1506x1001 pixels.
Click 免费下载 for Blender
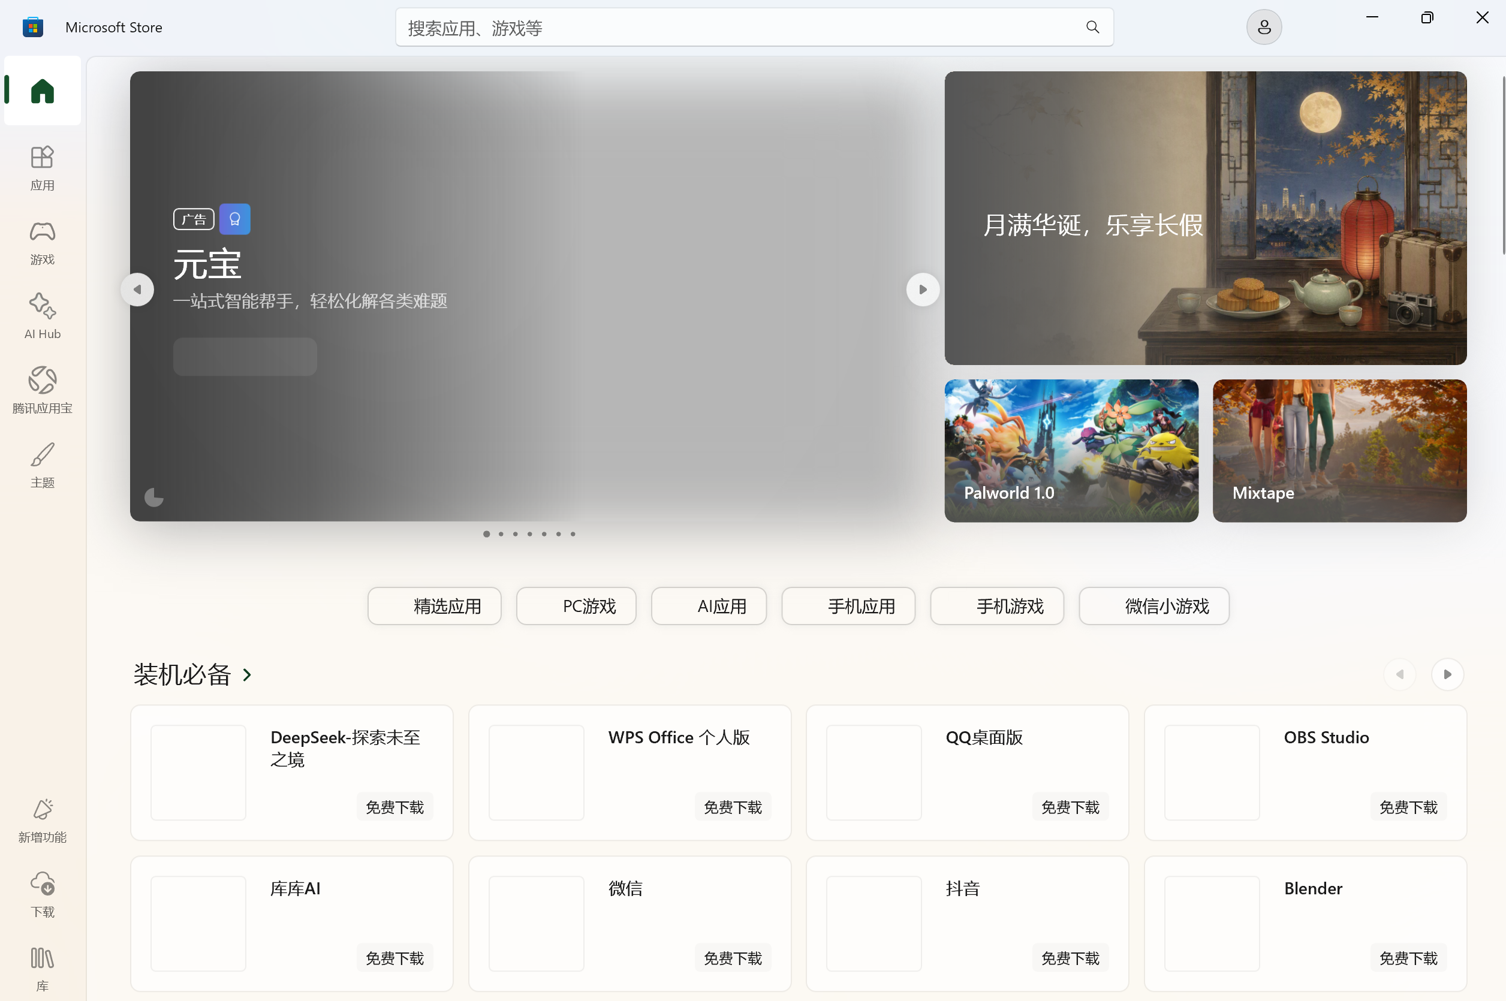point(1408,958)
